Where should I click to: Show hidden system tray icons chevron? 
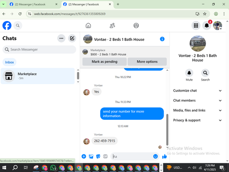189,168
